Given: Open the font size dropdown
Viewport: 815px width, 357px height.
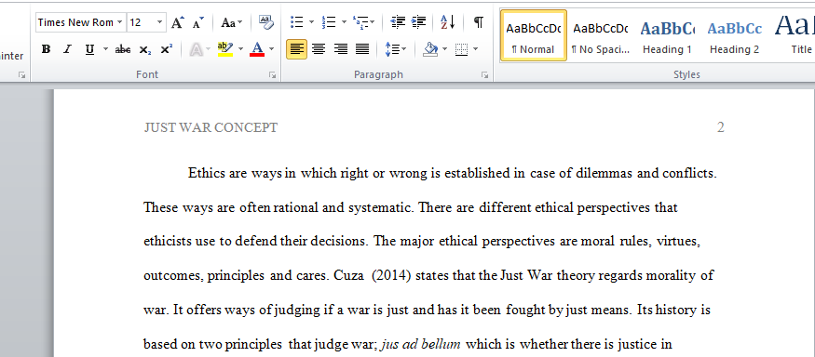Looking at the screenshot, I should 160,22.
